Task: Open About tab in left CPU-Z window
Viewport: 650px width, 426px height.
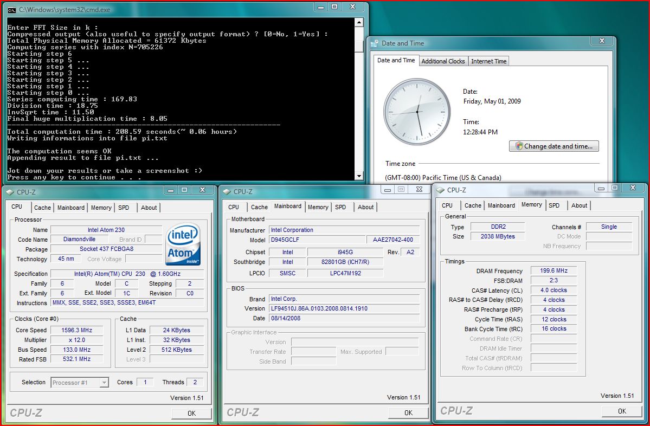Action: (x=149, y=208)
